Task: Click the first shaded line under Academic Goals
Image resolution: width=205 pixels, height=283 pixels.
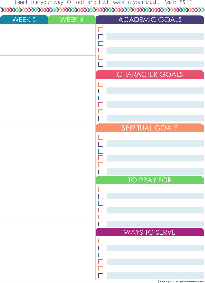Action: tap(155, 36)
